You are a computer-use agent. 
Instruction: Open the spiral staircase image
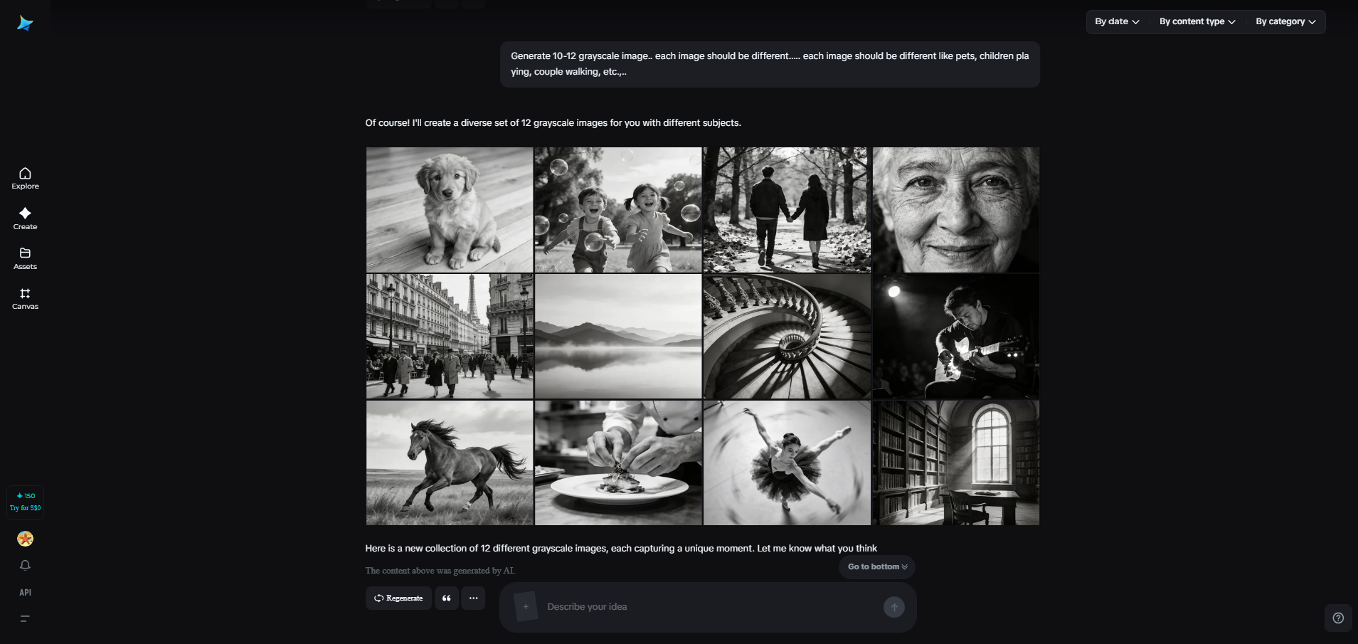[787, 337]
